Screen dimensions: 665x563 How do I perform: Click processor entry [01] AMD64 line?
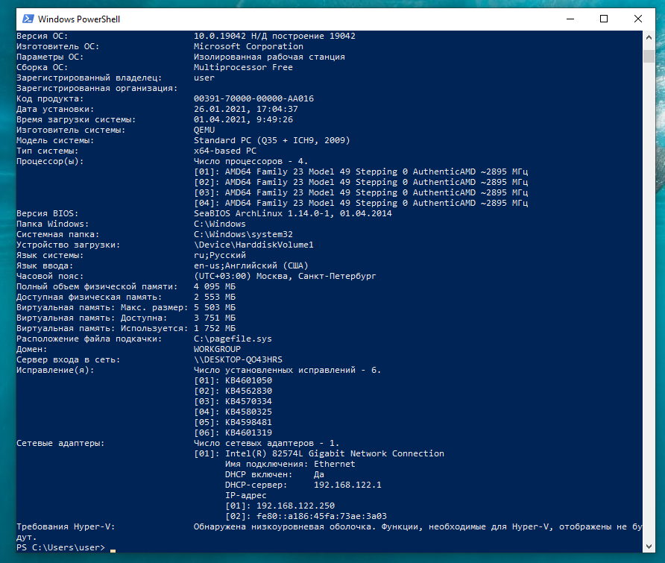pyautogui.click(x=361, y=172)
